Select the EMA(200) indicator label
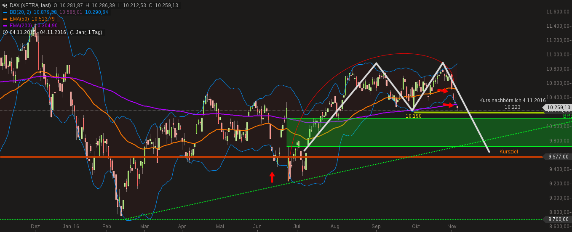The image size is (572, 232). (x=21, y=26)
